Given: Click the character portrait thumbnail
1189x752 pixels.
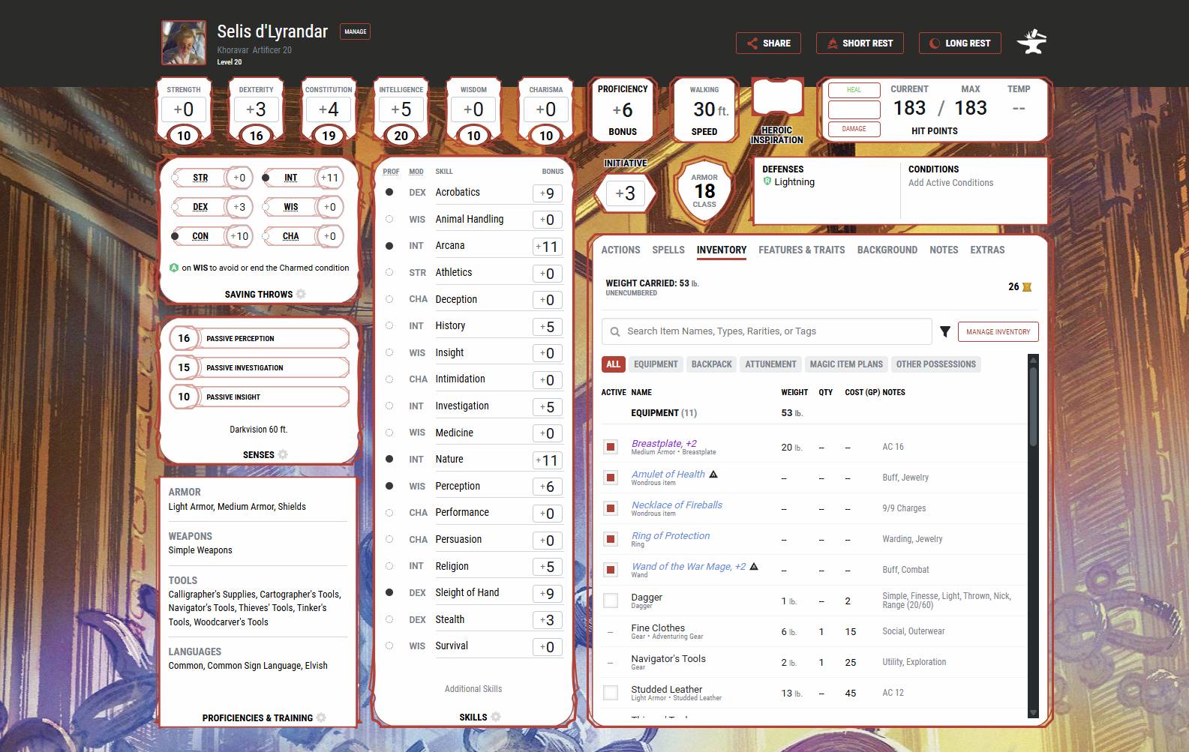Looking at the screenshot, I should pos(184,43).
